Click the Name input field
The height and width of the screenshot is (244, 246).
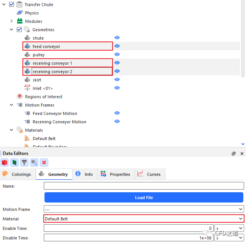pyautogui.click(x=144, y=186)
